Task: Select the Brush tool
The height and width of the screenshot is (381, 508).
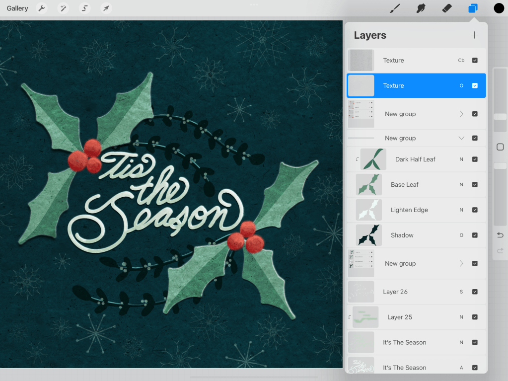Action: pos(395,8)
